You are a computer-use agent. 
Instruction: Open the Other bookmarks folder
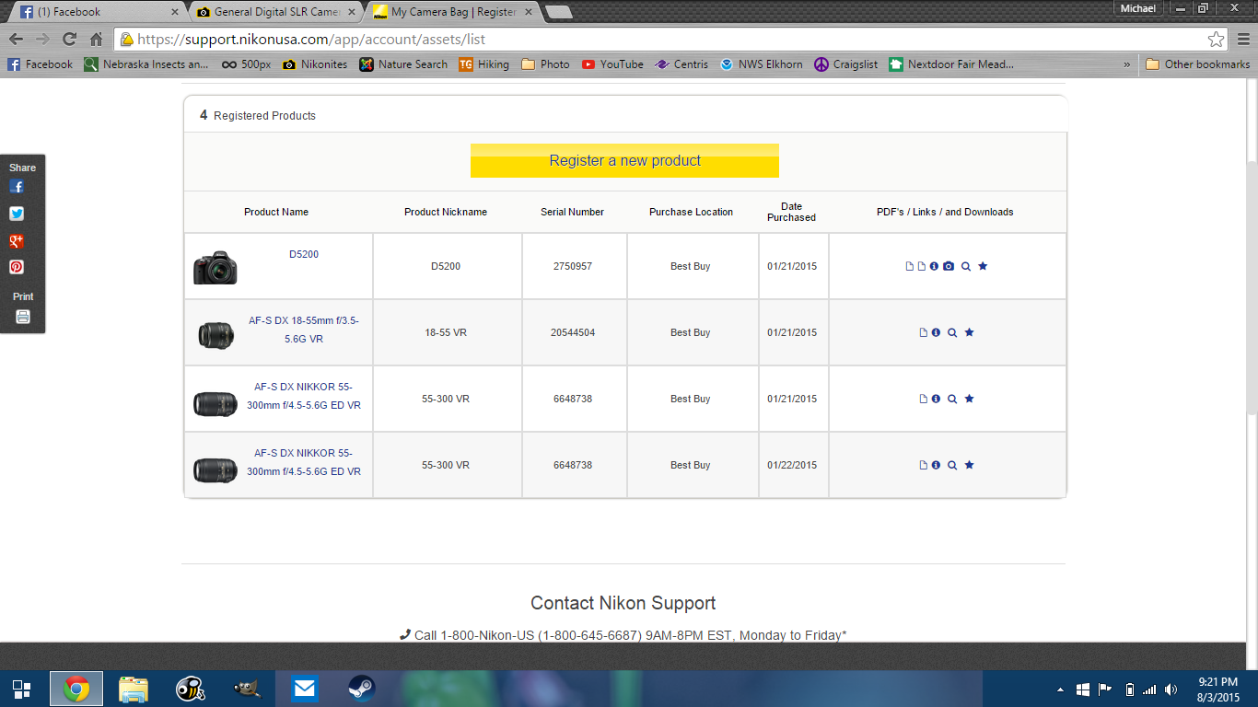click(x=1198, y=64)
